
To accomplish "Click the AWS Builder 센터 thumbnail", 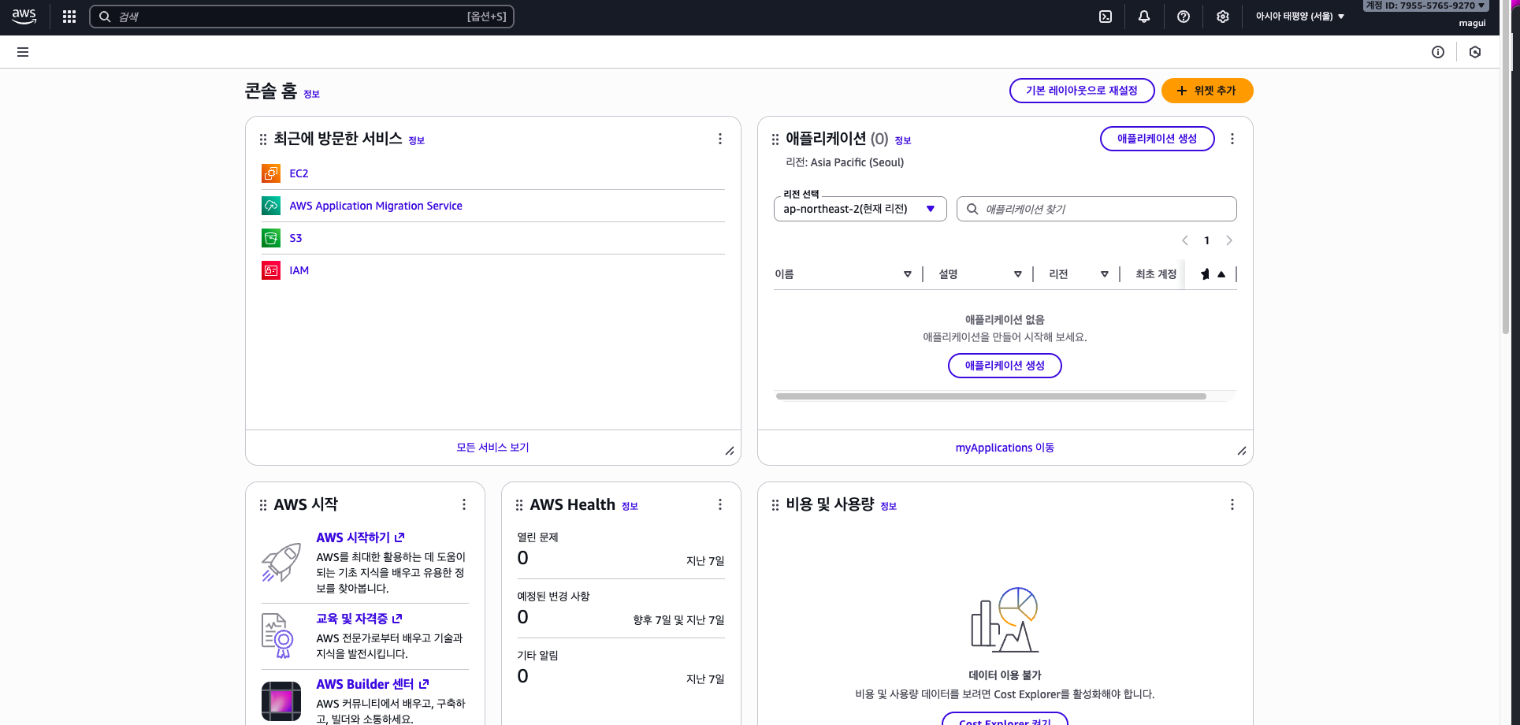I will pos(281,701).
